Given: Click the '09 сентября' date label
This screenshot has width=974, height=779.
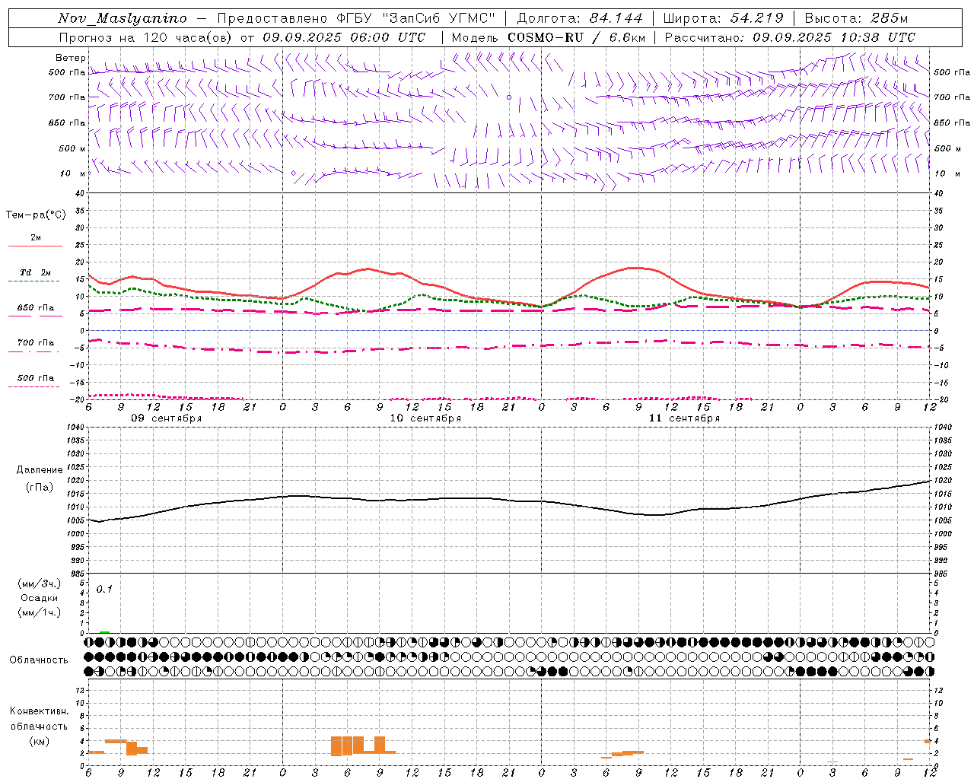Looking at the screenshot, I should tap(167, 418).
